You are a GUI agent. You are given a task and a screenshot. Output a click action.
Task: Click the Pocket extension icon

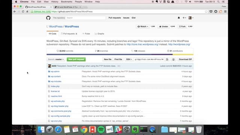coord(211,12)
